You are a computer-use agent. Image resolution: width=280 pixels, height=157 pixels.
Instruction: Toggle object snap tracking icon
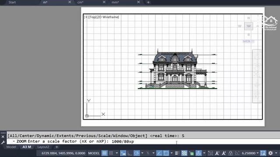point(159,153)
